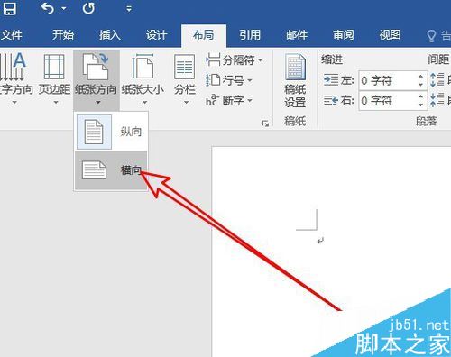The image size is (451, 357).
Task: Click the left indent icon beside 左
Action: [x=331, y=80]
